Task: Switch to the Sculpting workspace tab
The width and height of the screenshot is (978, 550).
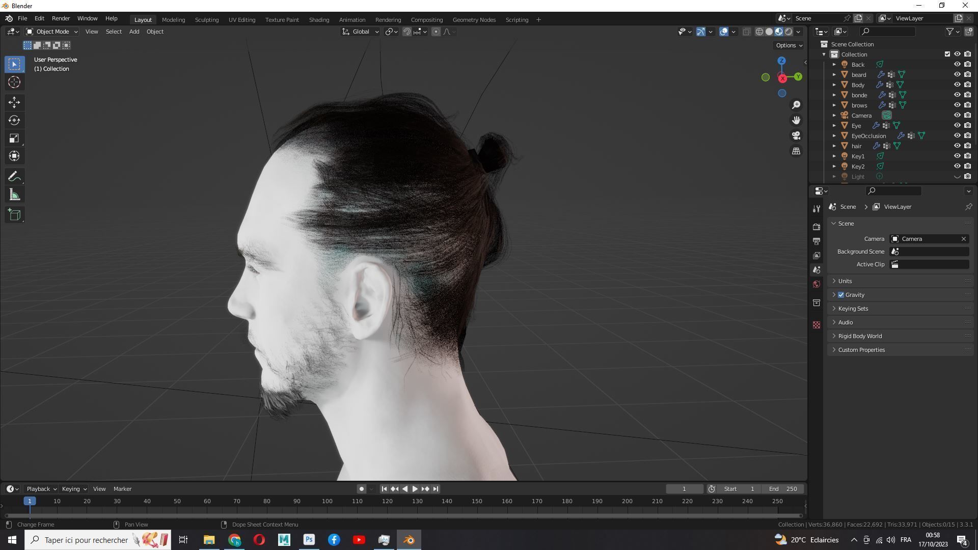Action: [206, 19]
